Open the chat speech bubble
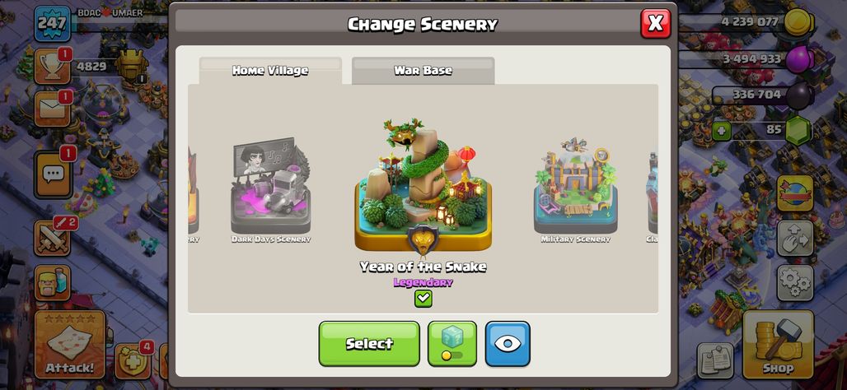This screenshot has width=847, height=390. coord(53,174)
